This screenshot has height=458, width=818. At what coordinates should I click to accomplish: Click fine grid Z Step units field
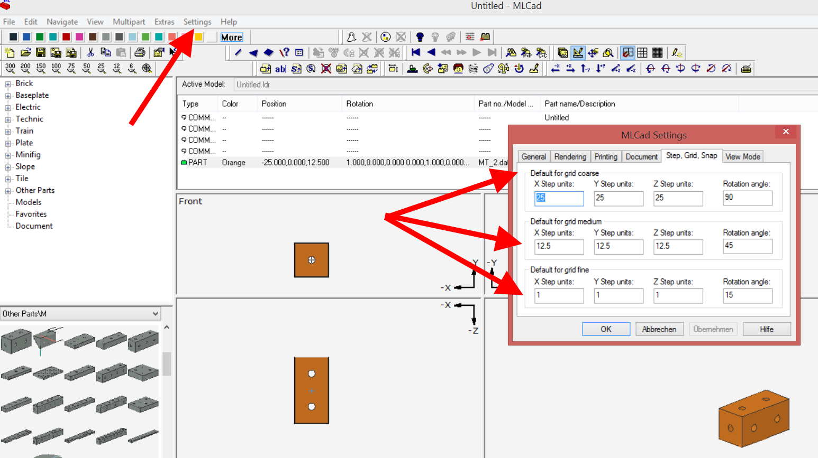tap(678, 296)
